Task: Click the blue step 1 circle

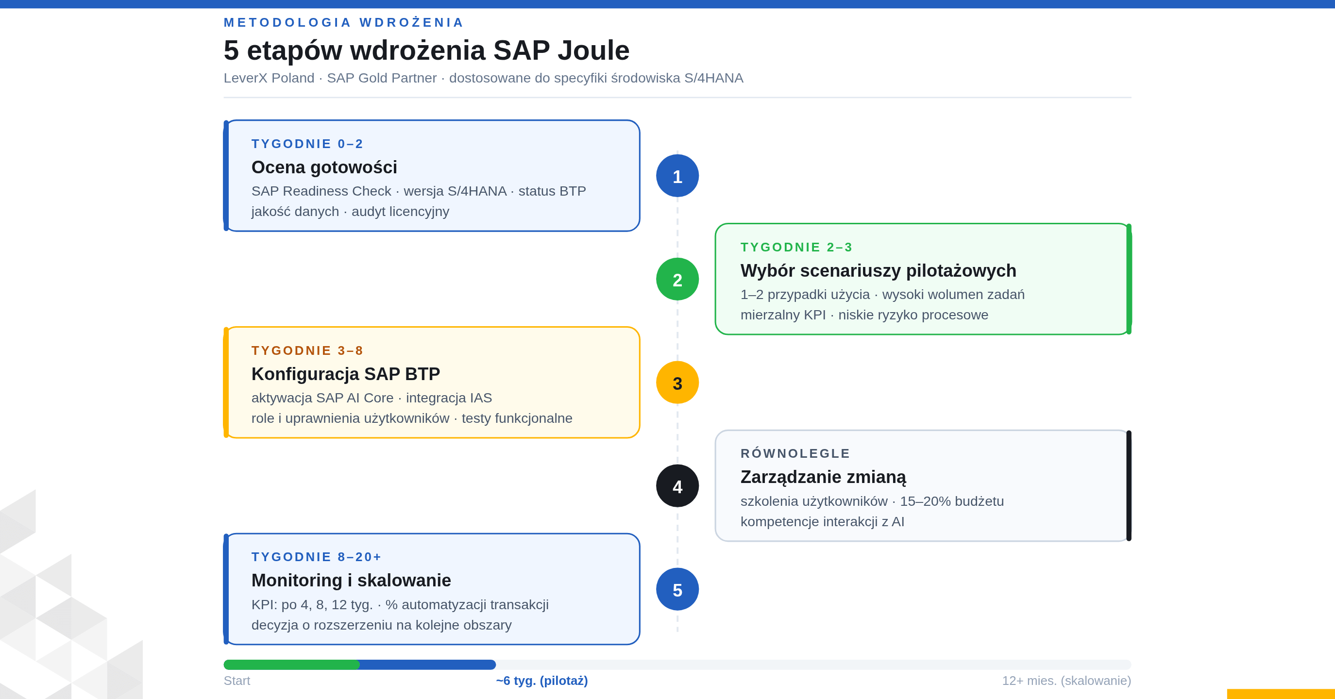Action: pyautogui.click(x=677, y=176)
